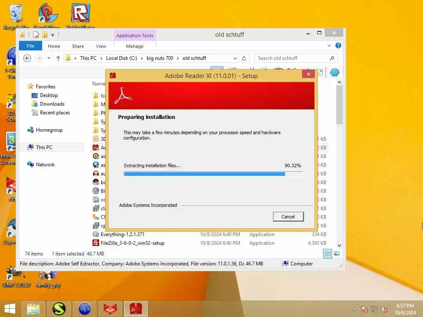Click the Properties quick access icon
This screenshot has width=423, height=317.
[36, 35]
